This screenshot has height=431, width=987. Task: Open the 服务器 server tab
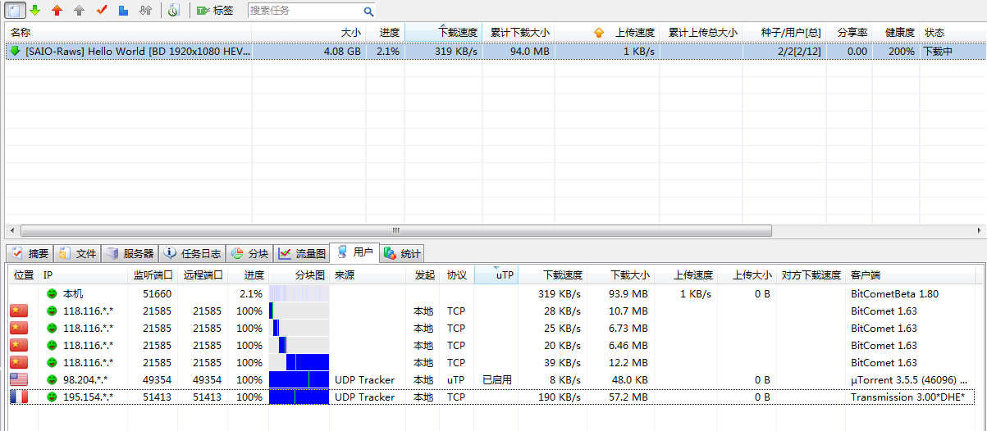pyautogui.click(x=130, y=253)
